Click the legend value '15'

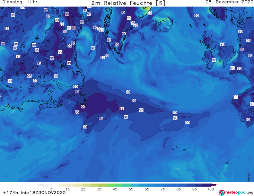67,189
